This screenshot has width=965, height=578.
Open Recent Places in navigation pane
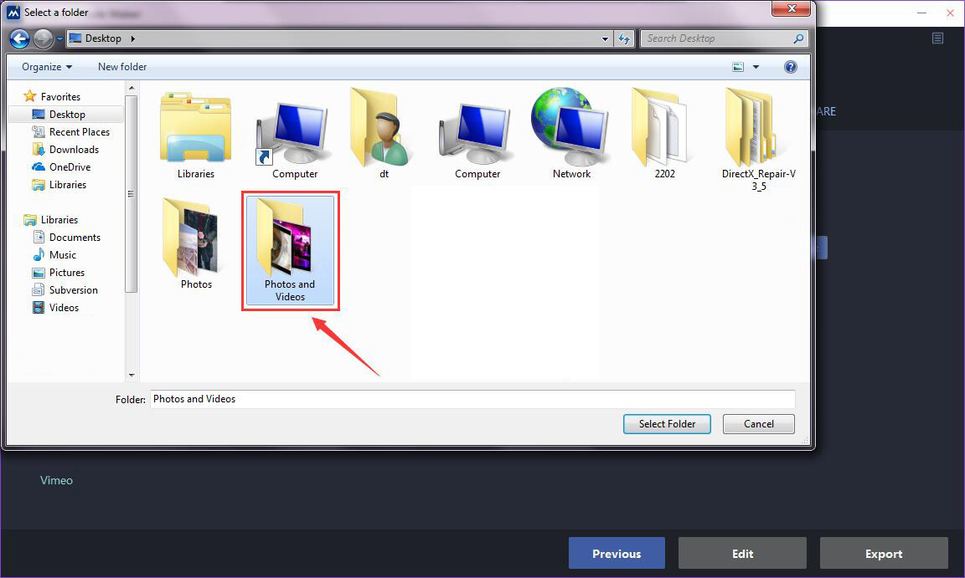click(80, 132)
